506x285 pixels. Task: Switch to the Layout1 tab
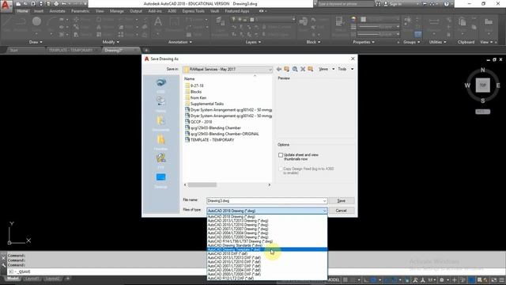click(32, 279)
